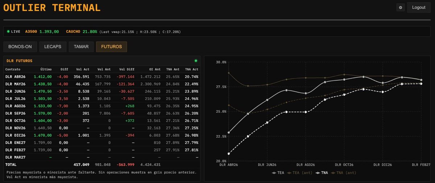Click the green dot in DLR FUTUROS header
The width and height of the screenshot is (435, 183).
pyautogui.click(x=196, y=61)
